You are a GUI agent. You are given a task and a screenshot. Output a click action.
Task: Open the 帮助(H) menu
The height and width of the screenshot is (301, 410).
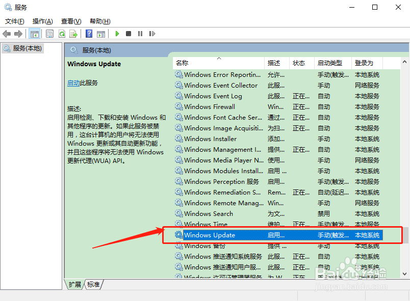(x=100, y=21)
